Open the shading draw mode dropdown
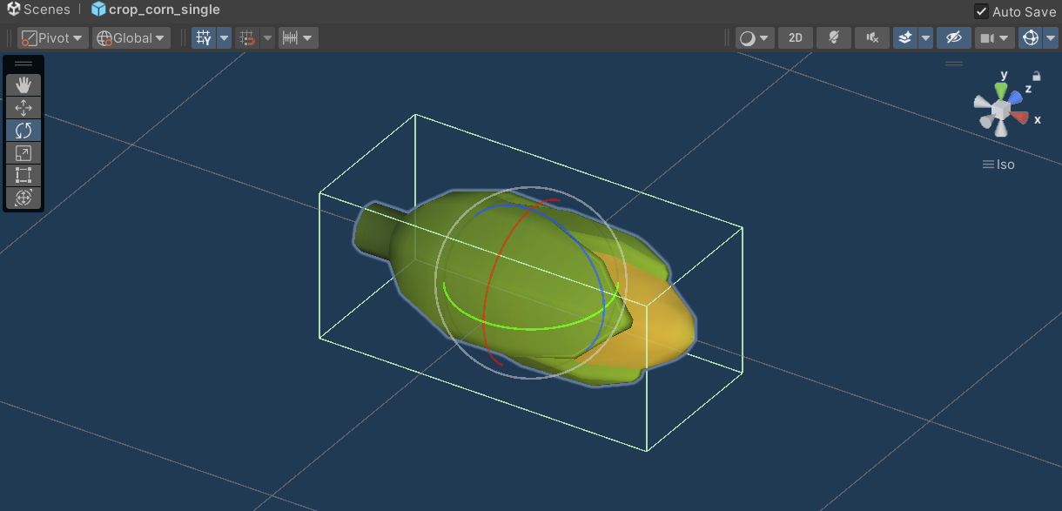 754,38
